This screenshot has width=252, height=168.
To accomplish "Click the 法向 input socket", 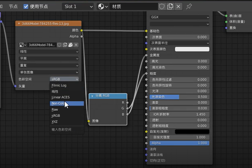I will pos(146,149).
